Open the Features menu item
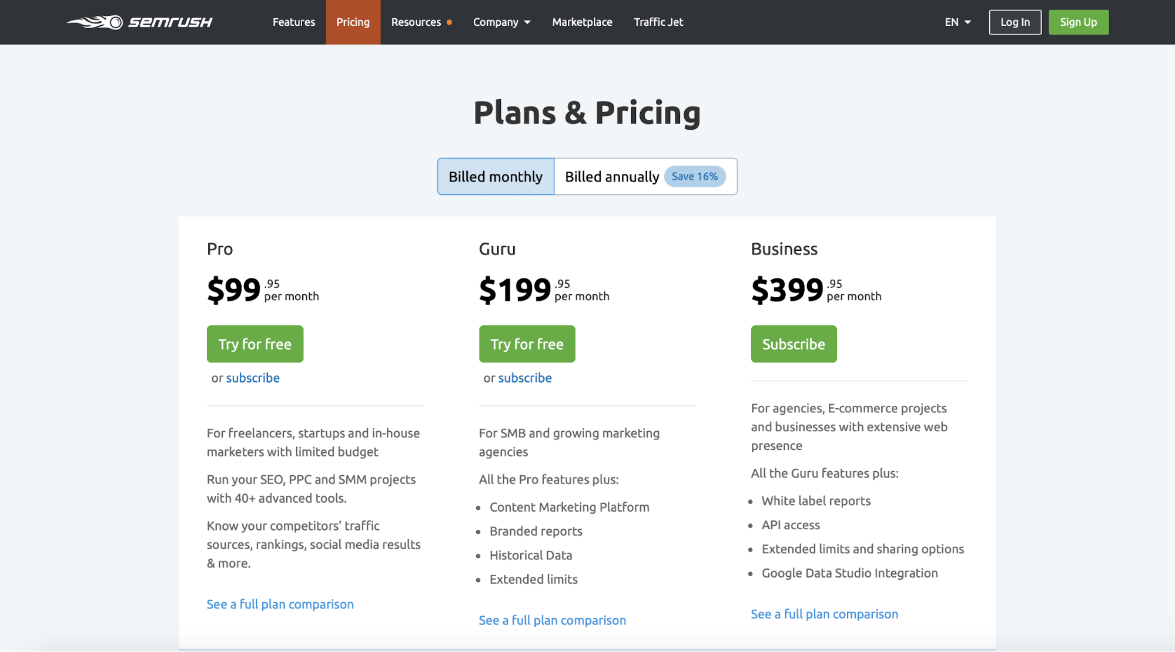This screenshot has width=1175, height=652. tap(294, 22)
